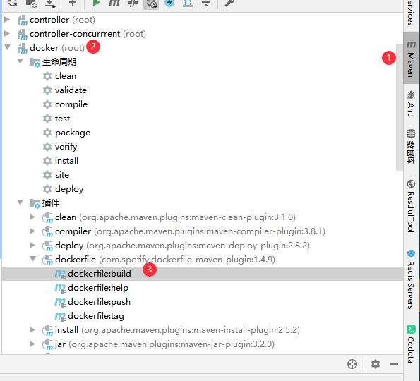Select the dockerfile:push goal

99,302
